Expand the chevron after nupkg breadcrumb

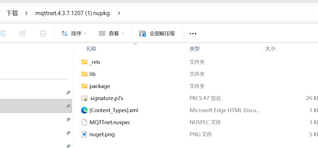119,13
